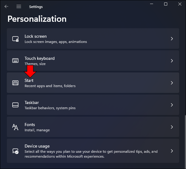Expand Device usage chevron arrow
This screenshot has height=169, width=186.
[x=172, y=151]
